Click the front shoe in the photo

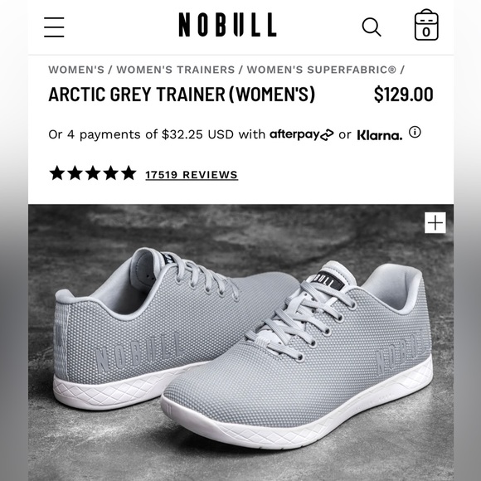298,356
